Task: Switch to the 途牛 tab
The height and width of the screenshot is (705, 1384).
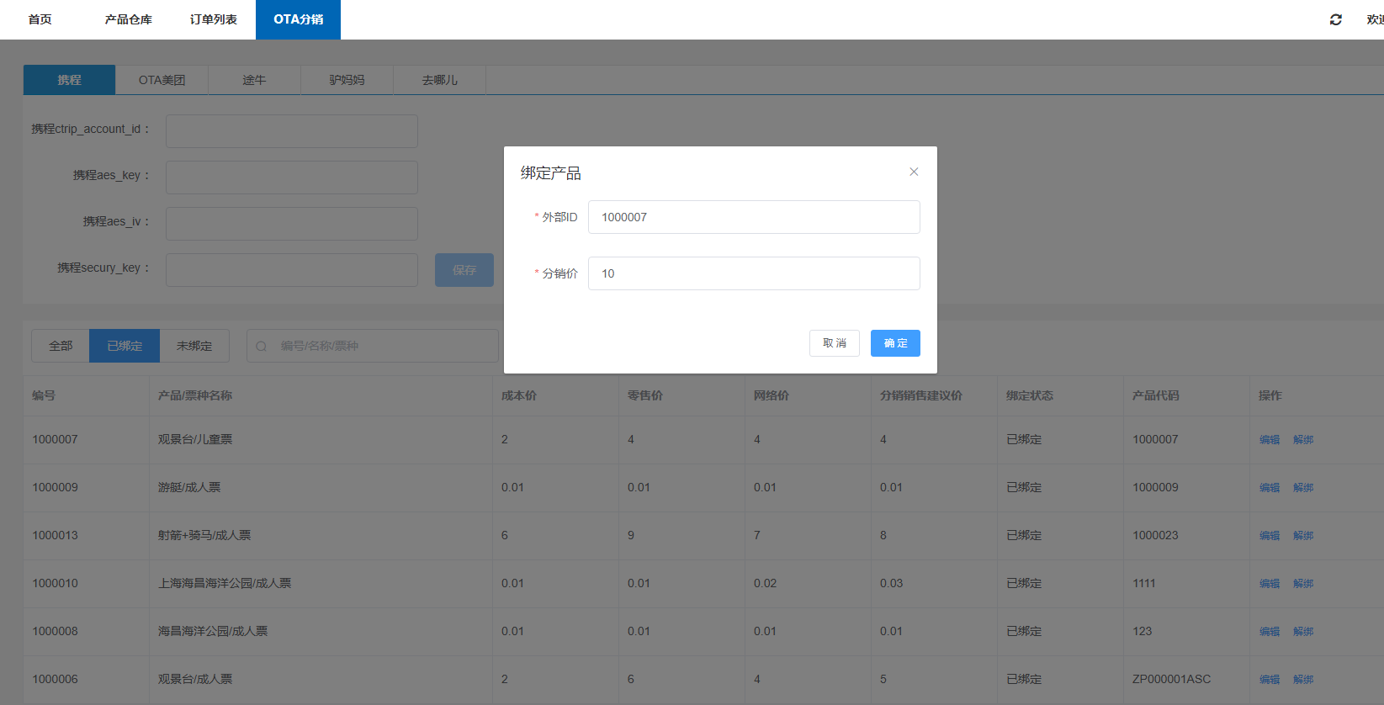Action: pyautogui.click(x=254, y=80)
